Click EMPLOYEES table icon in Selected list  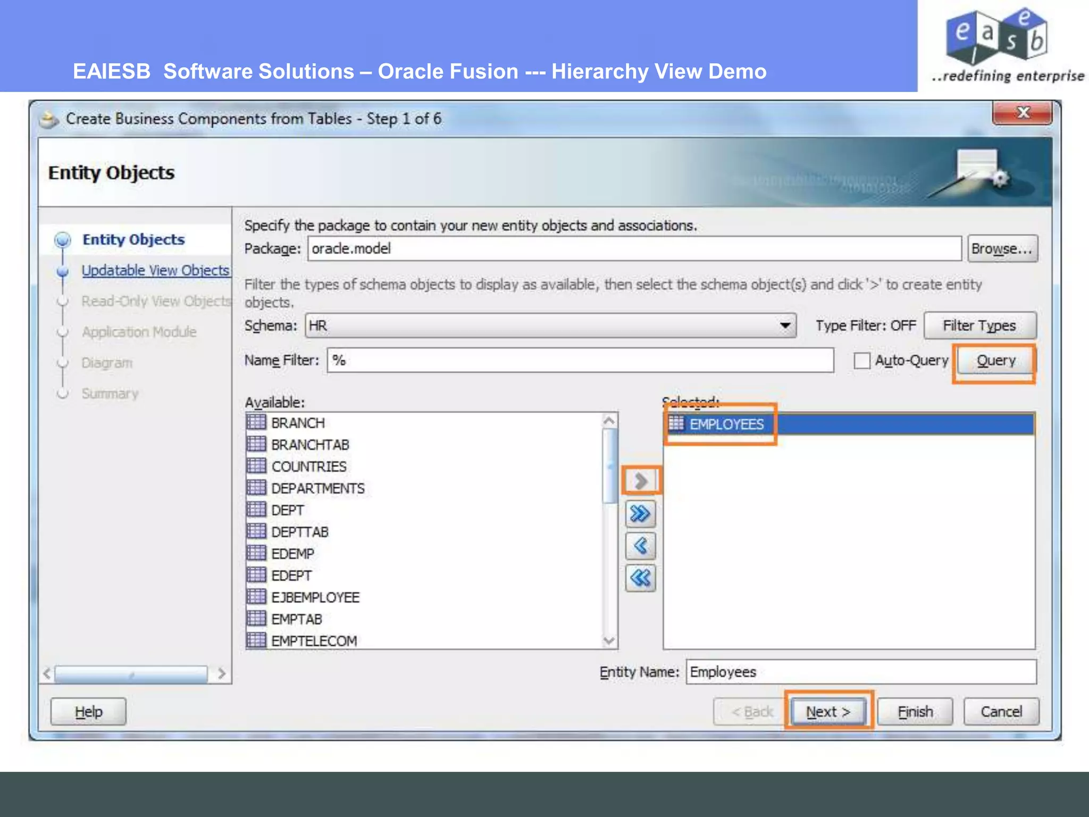[x=676, y=423]
